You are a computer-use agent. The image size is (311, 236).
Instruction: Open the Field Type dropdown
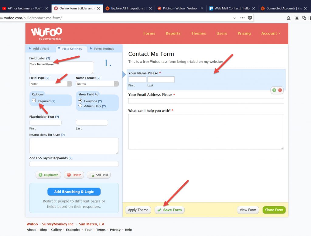click(x=51, y=84)
